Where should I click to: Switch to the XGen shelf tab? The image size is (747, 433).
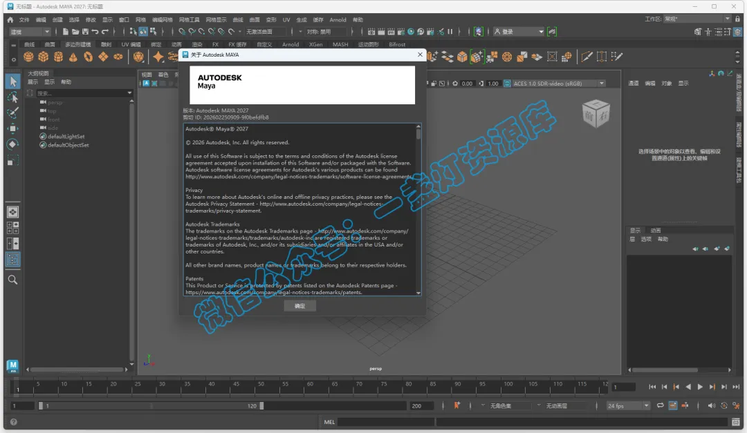tap(315, 45)
